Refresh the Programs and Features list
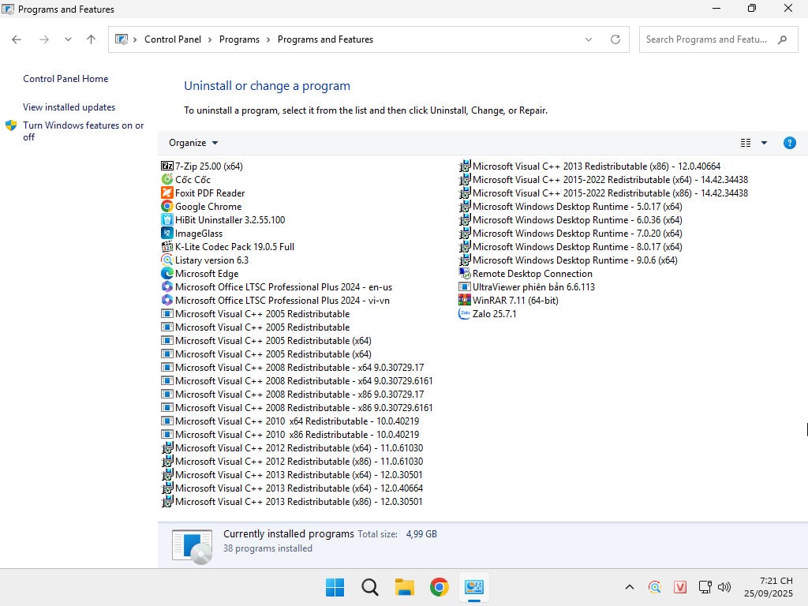 pos(615,39)
